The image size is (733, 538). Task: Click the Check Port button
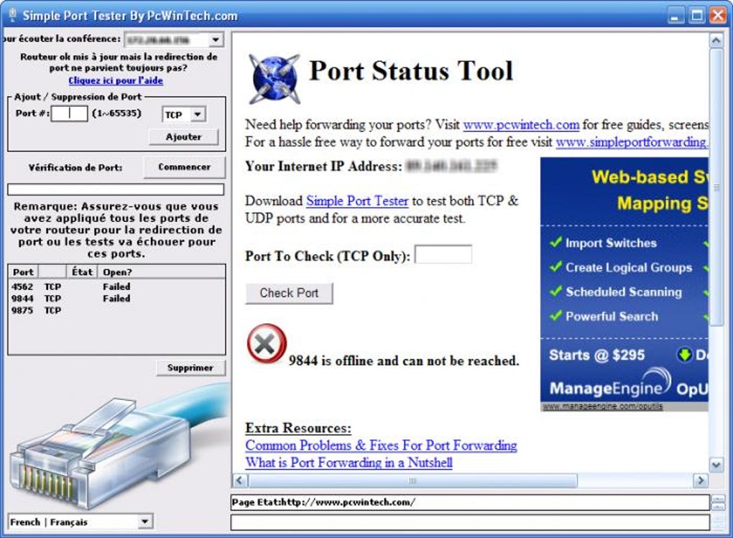(289, 293)
